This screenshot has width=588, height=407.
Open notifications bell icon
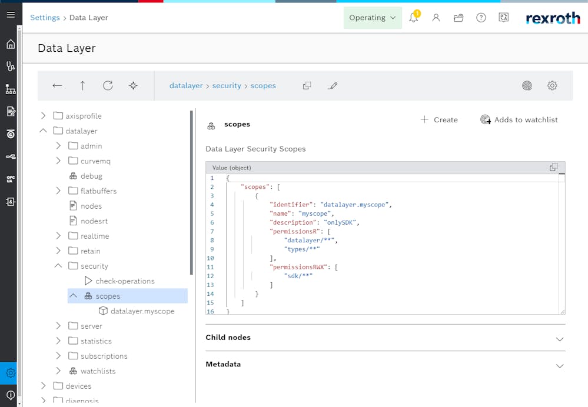414,17
